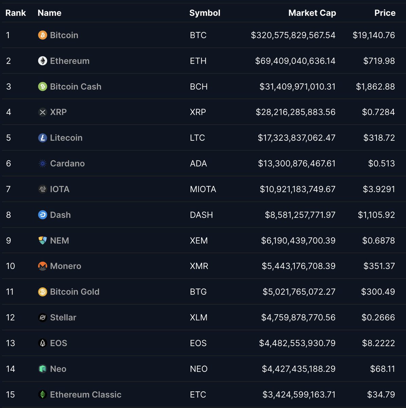Image resolution: width=406 pixels, height=408 pixels.
Task: Sort by the Name column header
Action: (x=50, y=13)
